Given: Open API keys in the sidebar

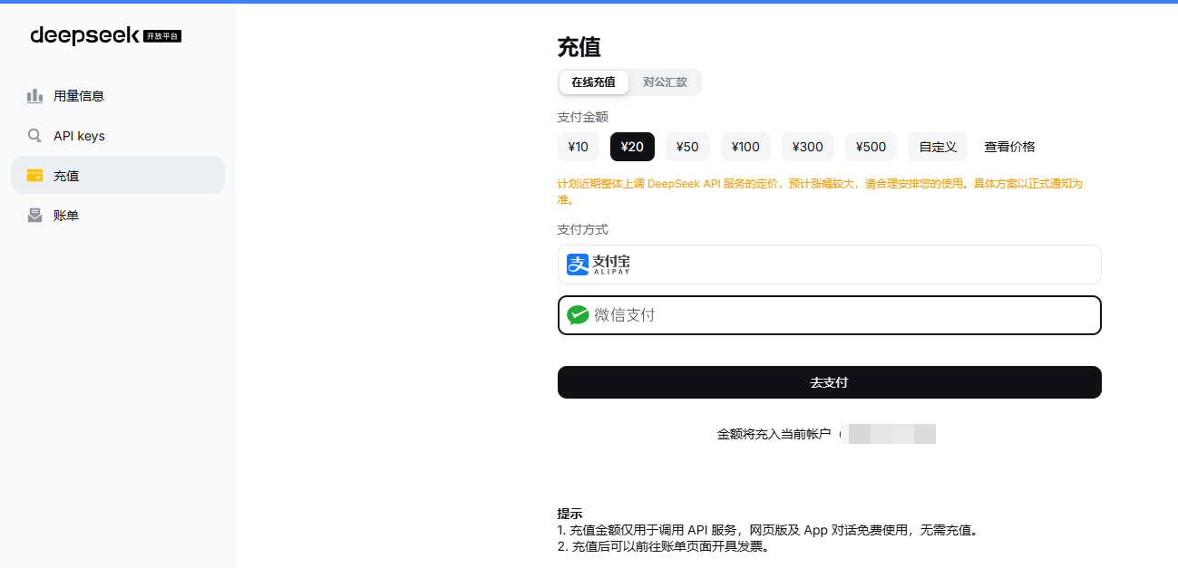Looking at the screenshot, I should [118, 136].
